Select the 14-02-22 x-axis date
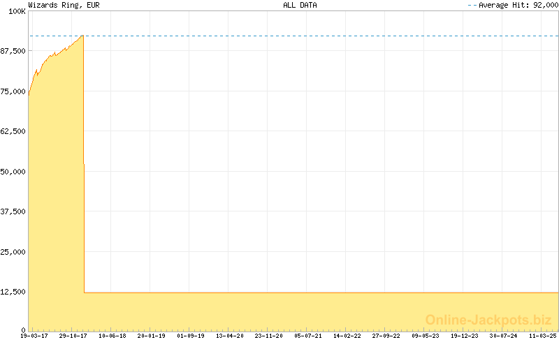Image resolution: width=559 pixels, height=342 pixels. point(347,336)
